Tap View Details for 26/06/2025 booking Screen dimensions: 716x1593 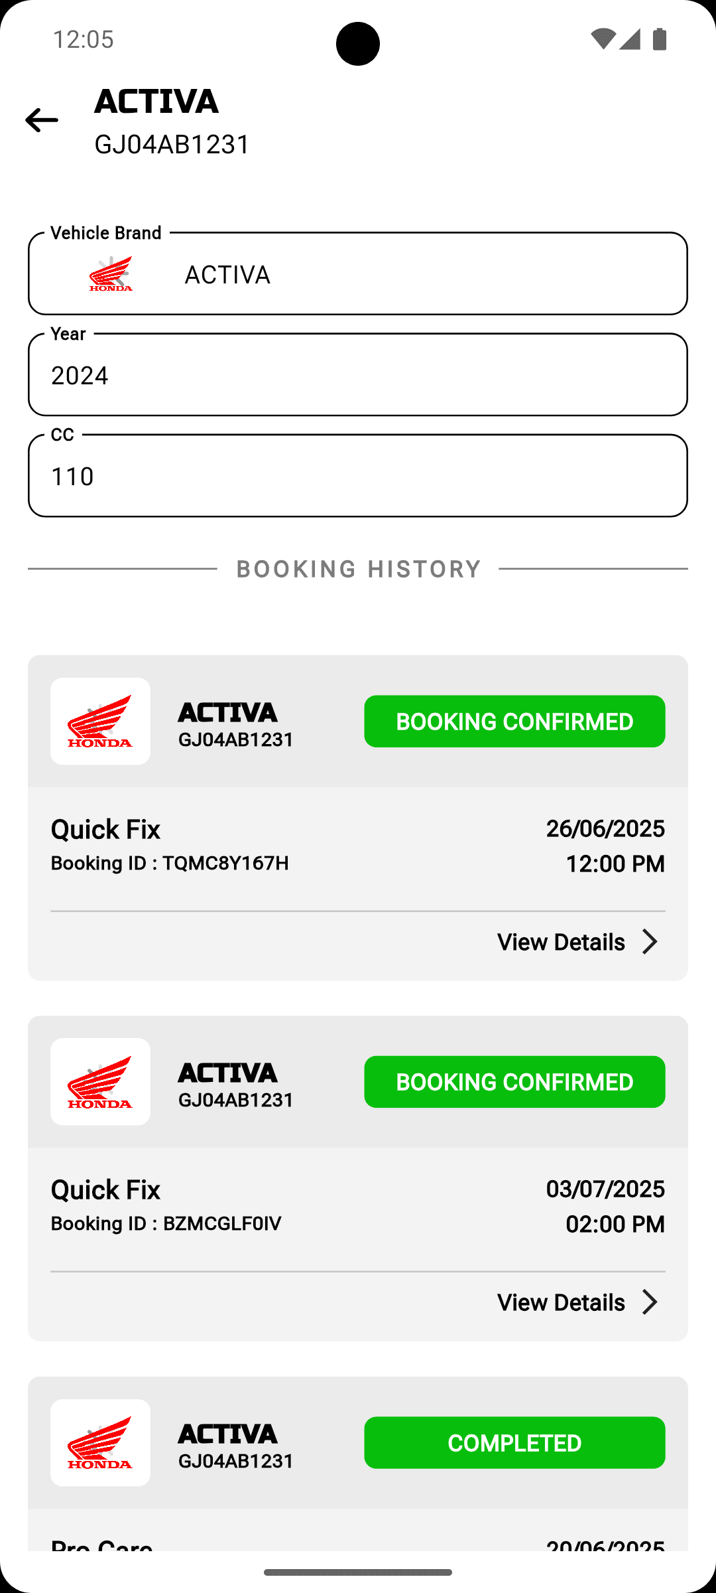(x=561, y=942)
